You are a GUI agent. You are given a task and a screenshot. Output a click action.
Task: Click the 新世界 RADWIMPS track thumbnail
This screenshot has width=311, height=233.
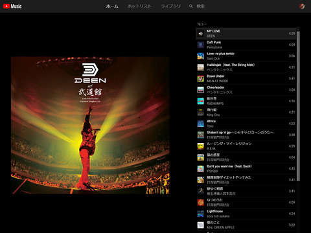[x=201, y=101]
